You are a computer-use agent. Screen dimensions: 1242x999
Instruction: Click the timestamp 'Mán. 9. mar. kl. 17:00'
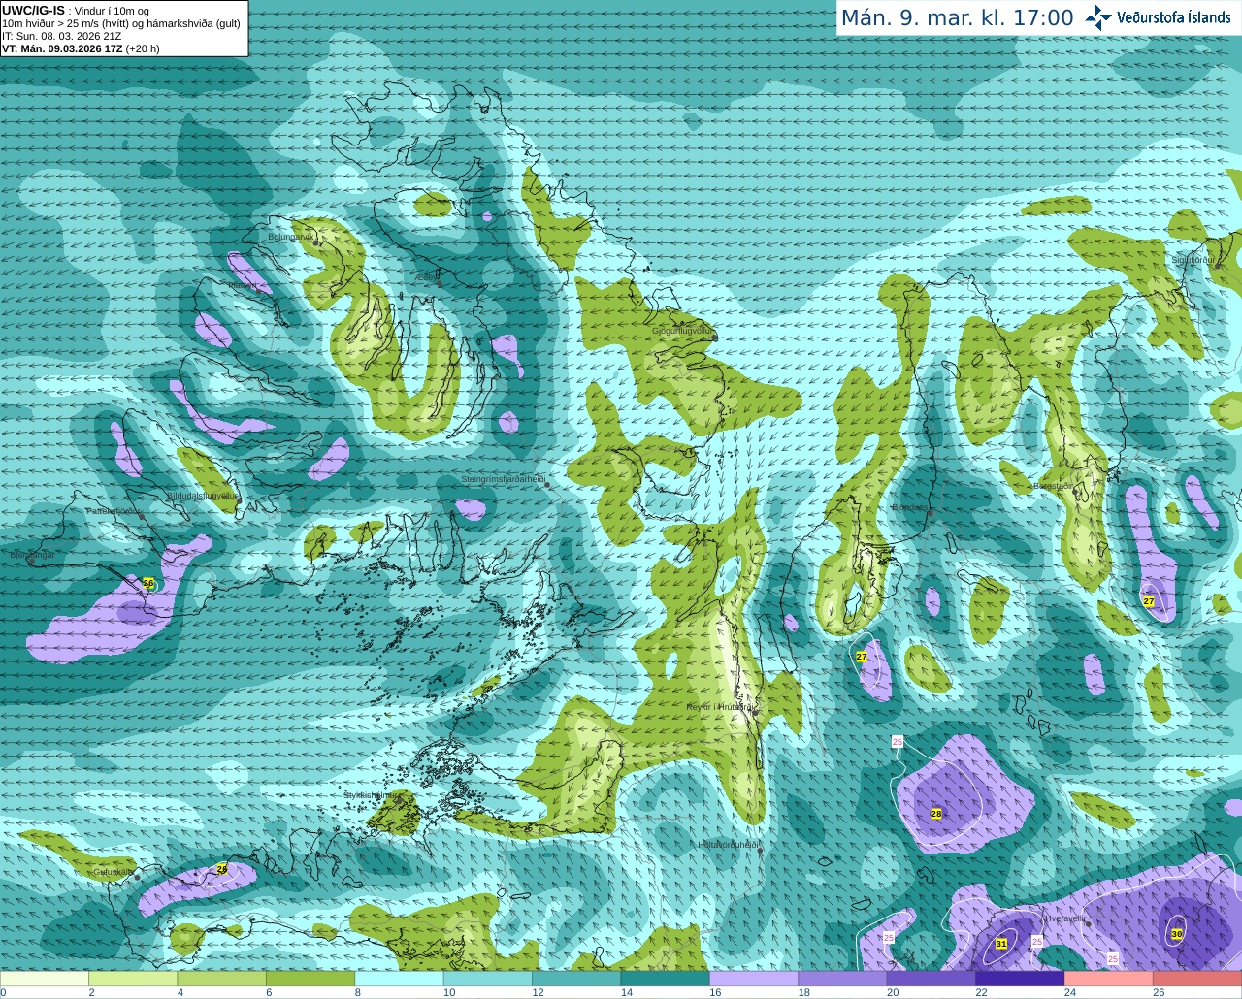[x=957, y=18]
